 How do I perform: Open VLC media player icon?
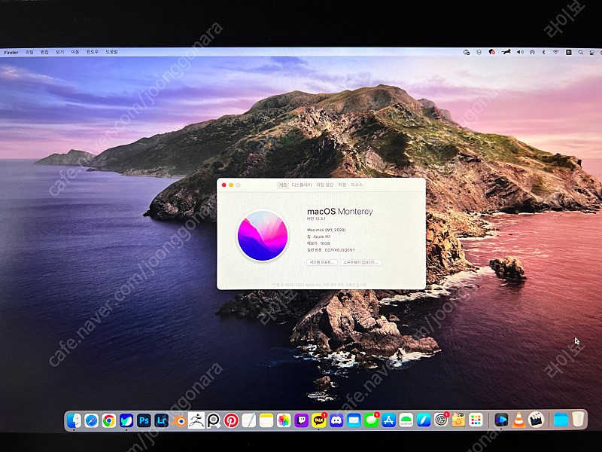pos(518,420)
